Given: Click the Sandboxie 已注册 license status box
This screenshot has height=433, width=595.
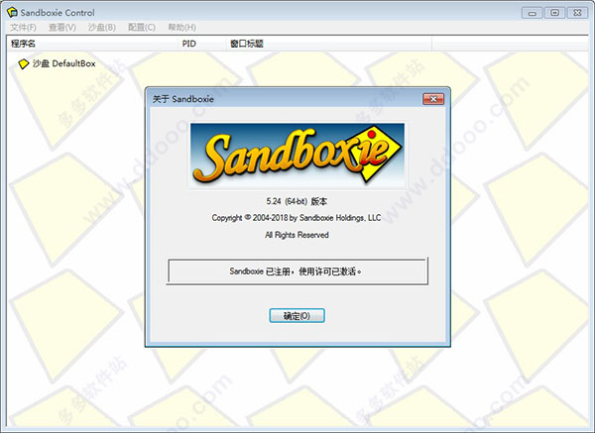Looking at the screenshot, I should (297, 271).
